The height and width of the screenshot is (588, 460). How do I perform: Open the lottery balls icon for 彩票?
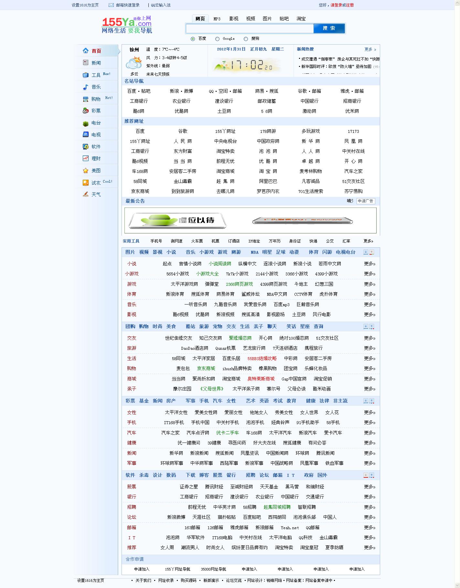(86, 111)
